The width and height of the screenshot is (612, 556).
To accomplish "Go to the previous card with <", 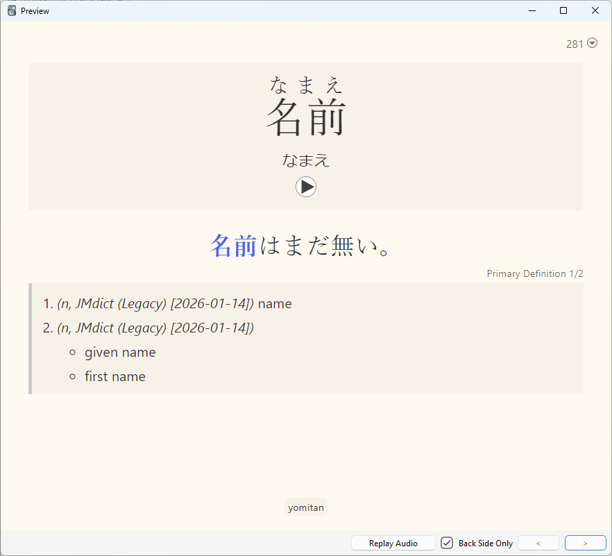I will (538, 544).
